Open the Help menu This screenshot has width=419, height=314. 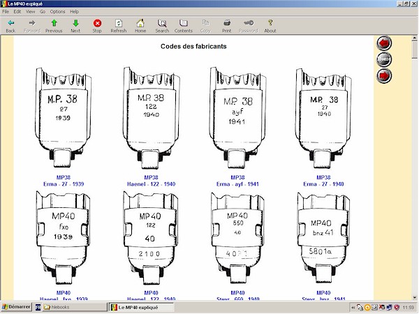pos(74,11)
